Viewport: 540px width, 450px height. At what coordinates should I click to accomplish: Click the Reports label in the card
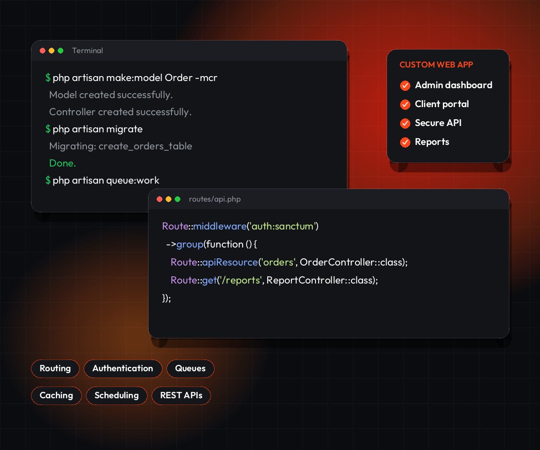click(432, 142)
